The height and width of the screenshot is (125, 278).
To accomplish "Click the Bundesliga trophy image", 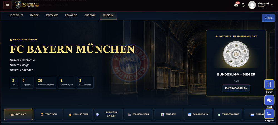I will pos(236,54).
